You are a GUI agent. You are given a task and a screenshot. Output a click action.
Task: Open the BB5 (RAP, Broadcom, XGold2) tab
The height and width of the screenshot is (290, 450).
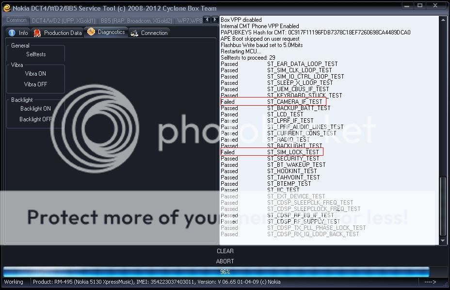[136, 21]
